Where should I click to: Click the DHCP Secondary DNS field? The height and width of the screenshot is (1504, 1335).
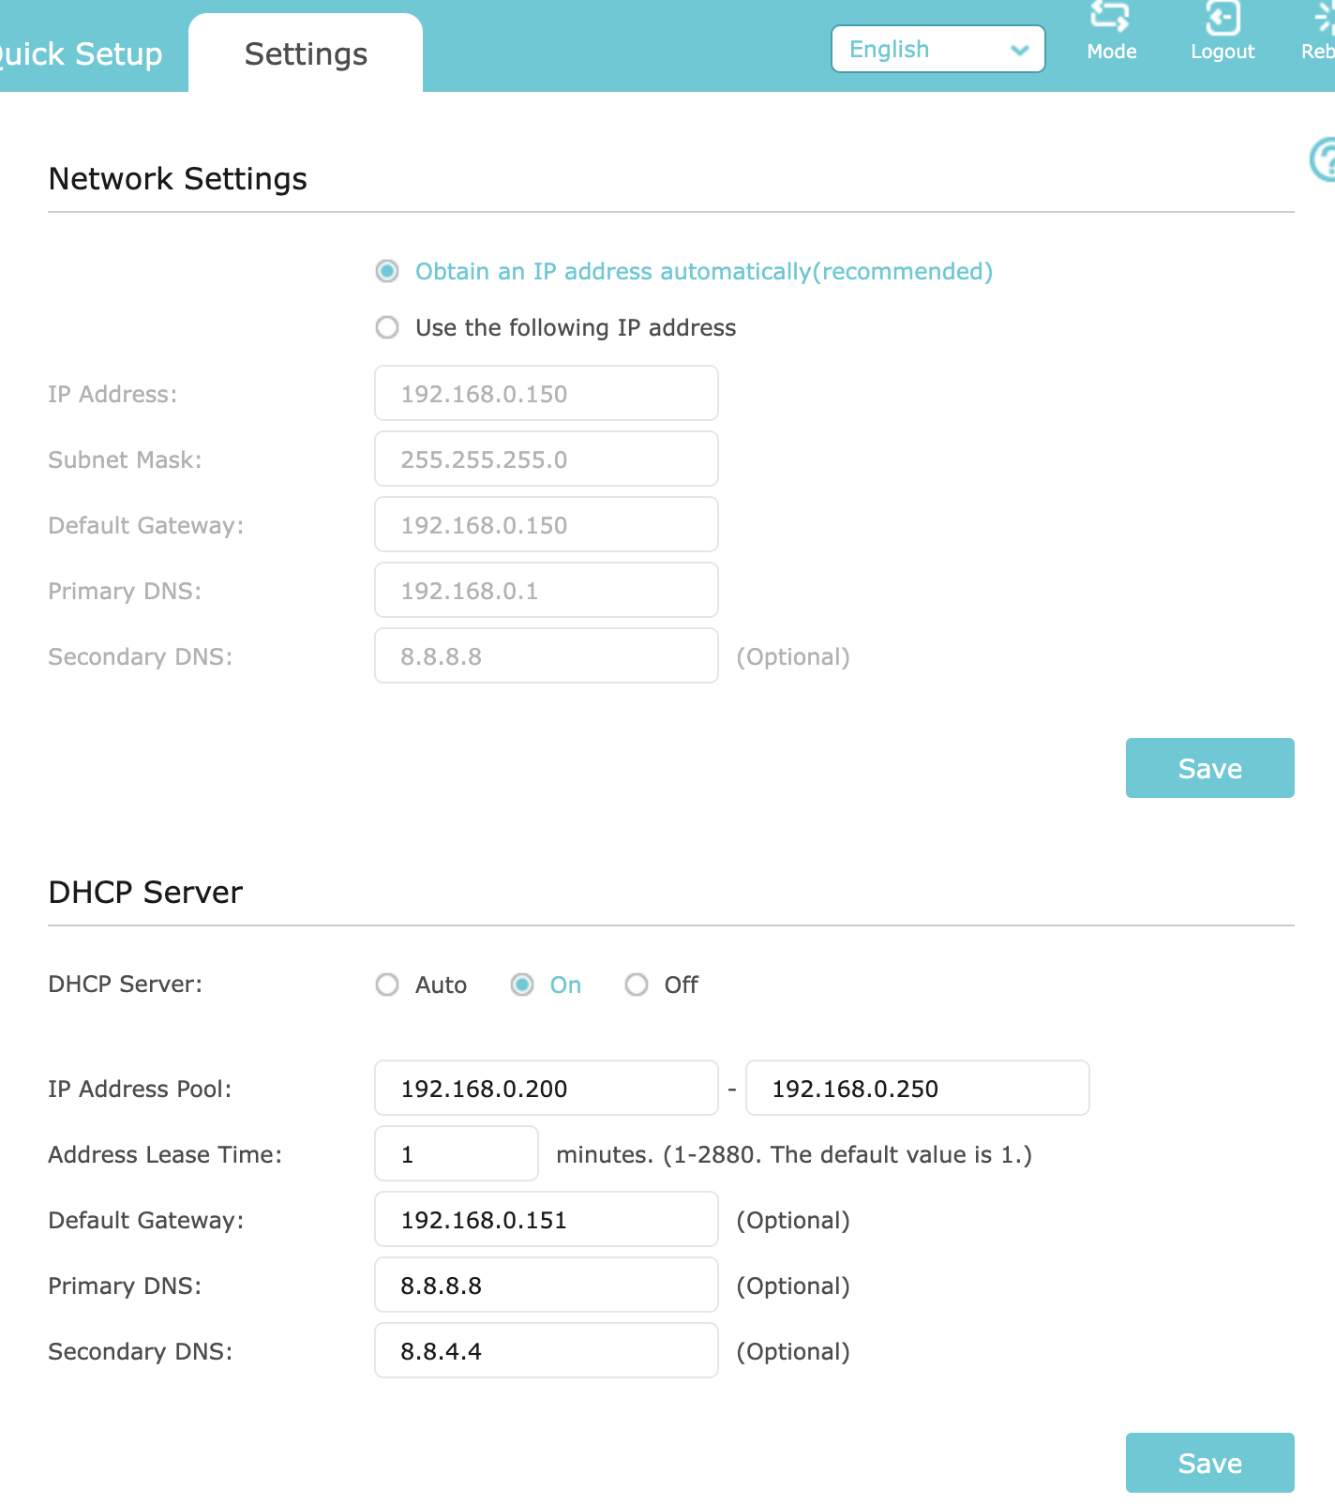pyautogui.click(x=546, y=1351)
